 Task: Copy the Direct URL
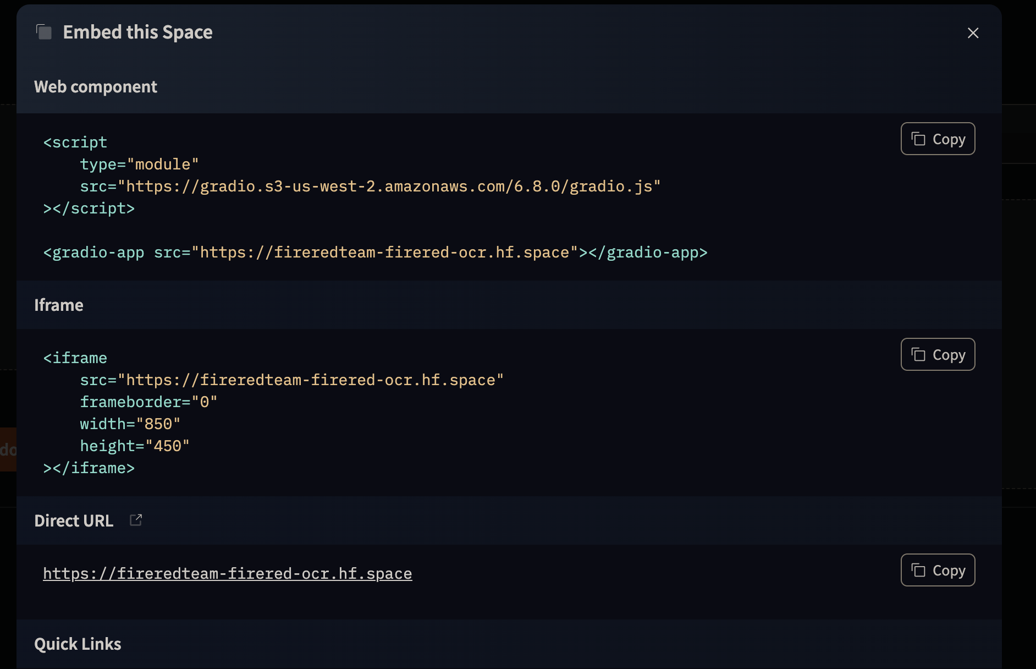coord(938,571)
